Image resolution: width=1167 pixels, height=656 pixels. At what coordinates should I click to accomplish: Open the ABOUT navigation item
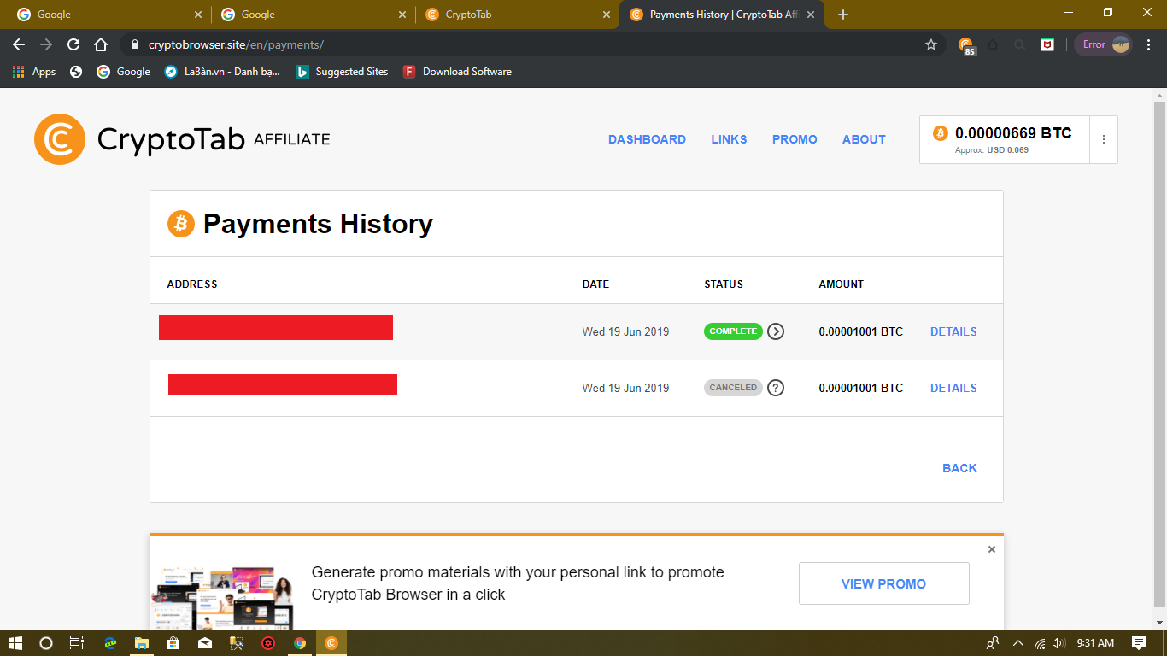864,139
